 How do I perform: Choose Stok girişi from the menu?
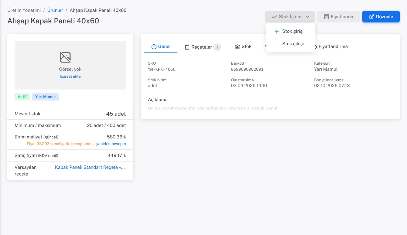[x=290, y=31]
